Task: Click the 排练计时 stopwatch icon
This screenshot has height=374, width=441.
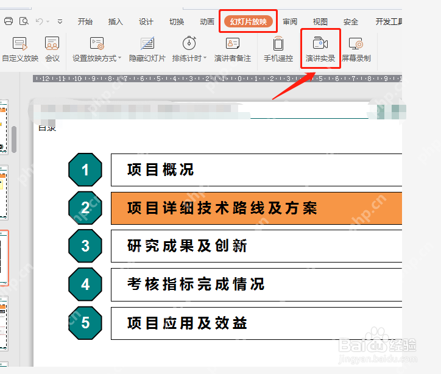Action: coord(189,43)
